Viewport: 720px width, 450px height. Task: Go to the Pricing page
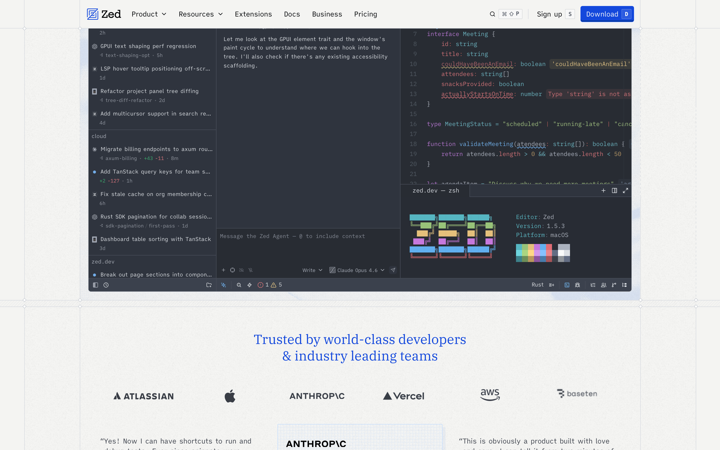click(365, 14)
